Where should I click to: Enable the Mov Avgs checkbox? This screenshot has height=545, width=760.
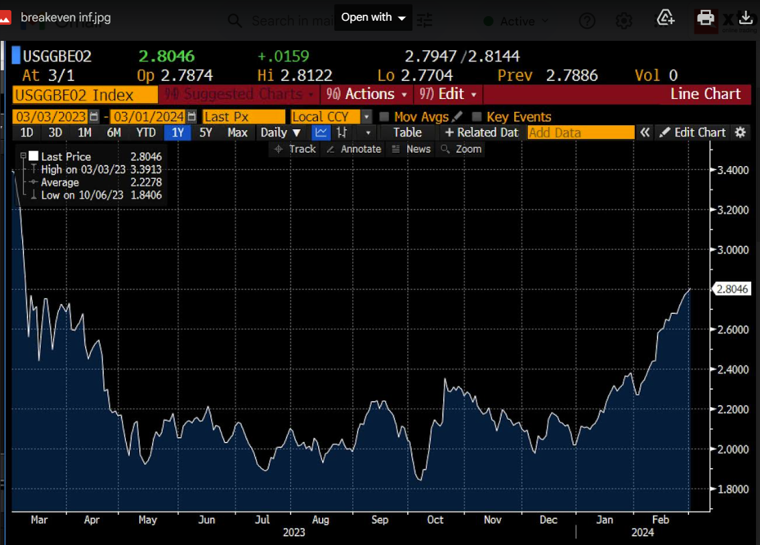[384, 117]
